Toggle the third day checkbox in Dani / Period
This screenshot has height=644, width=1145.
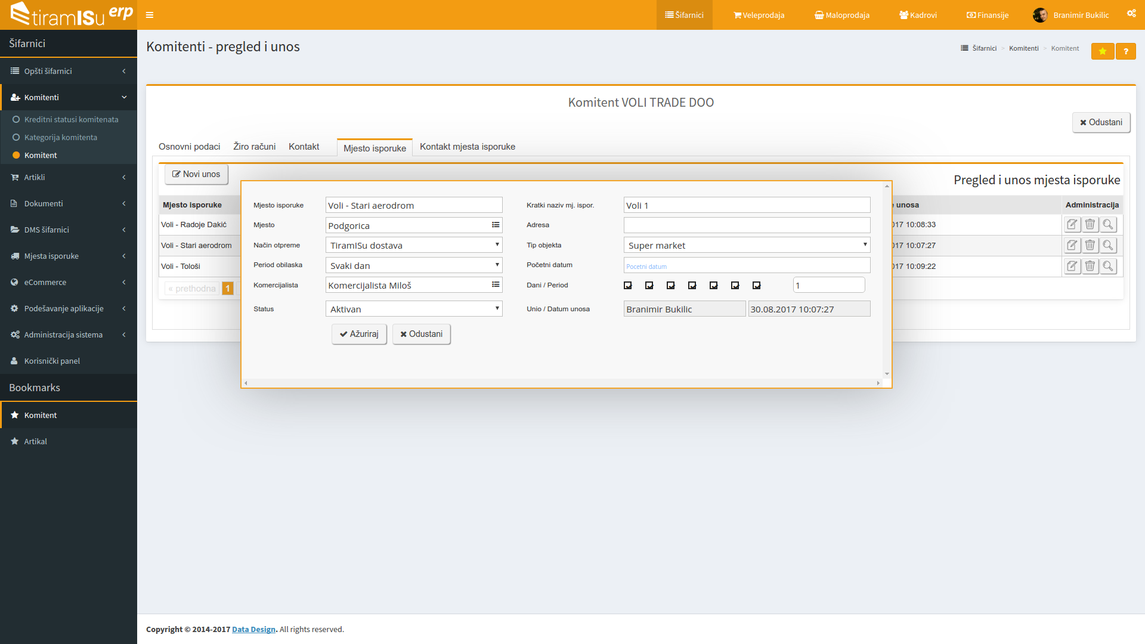coord(671,286)
